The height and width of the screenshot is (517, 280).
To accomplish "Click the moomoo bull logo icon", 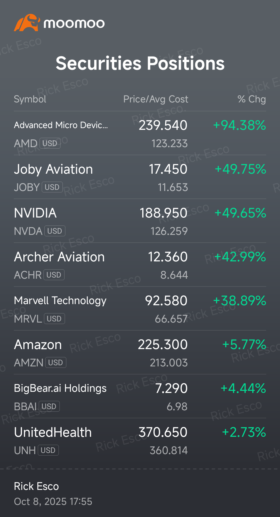I will coord(27,23).
